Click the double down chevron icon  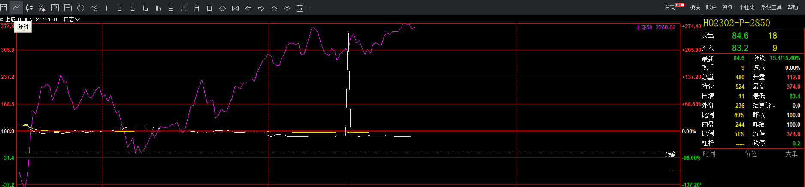point(287,8)
